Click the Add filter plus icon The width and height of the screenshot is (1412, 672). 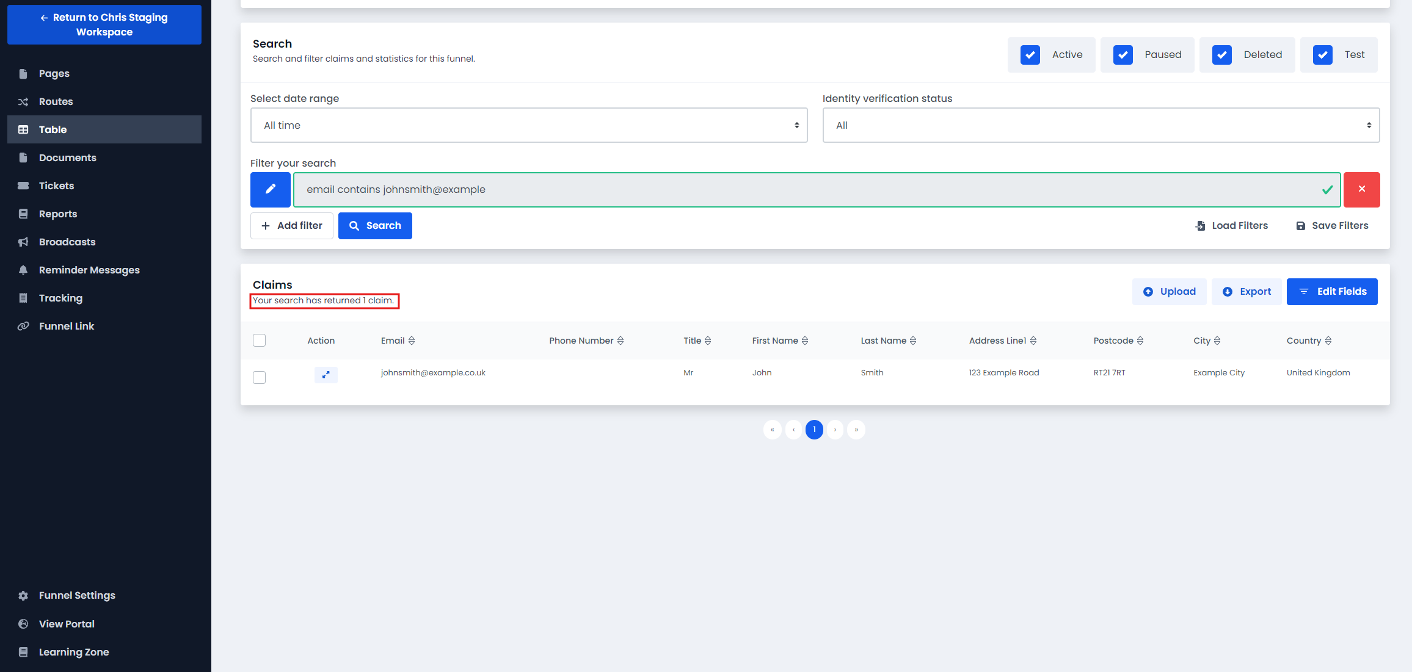(x=266, y=226)
